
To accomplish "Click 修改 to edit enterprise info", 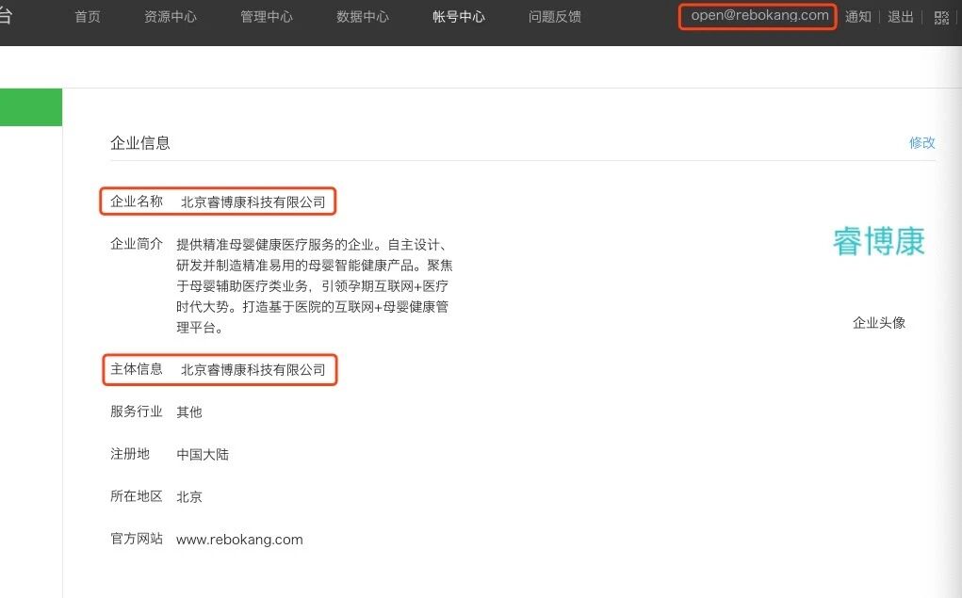I will pos(922,142).
